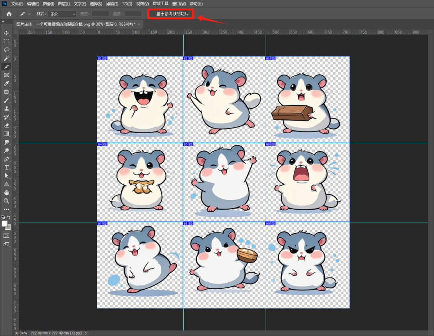Close the open document tab
The width and height of the screenshot is (434, 336).
(139, 24)
